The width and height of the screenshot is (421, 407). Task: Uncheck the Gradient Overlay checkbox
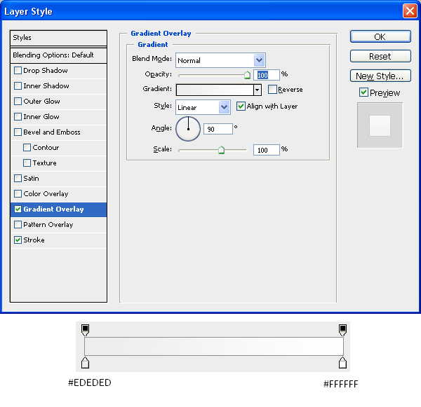(x=18, y=209)
